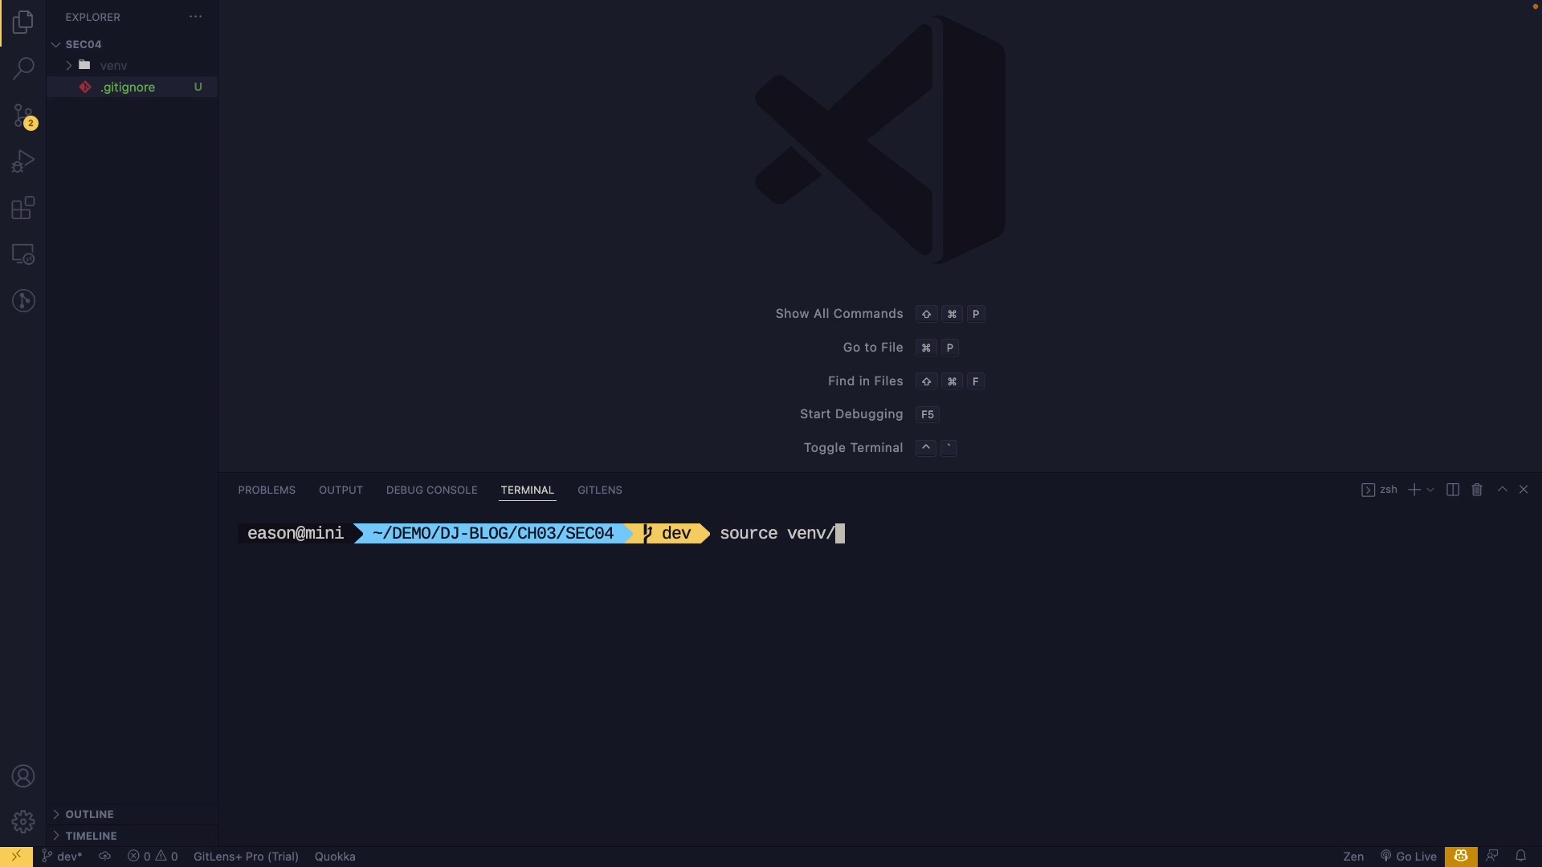
Task: Switch to the DEBUG CONSOLE tab
Action: [431, 490]
